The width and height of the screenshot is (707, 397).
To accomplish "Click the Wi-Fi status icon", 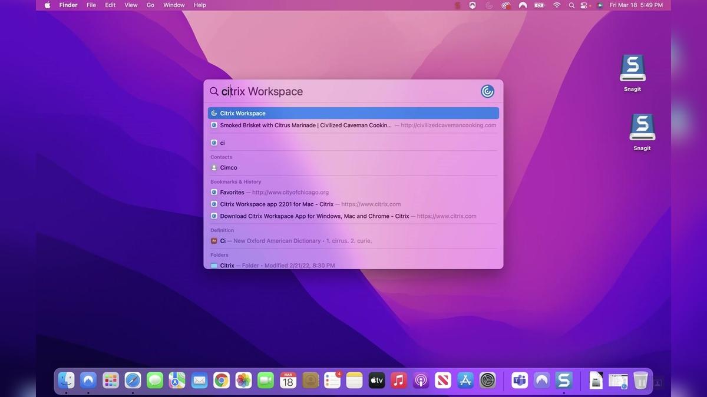I will (x=557, y=5).
